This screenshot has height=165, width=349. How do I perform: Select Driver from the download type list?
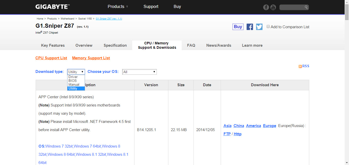coord(76,77)
